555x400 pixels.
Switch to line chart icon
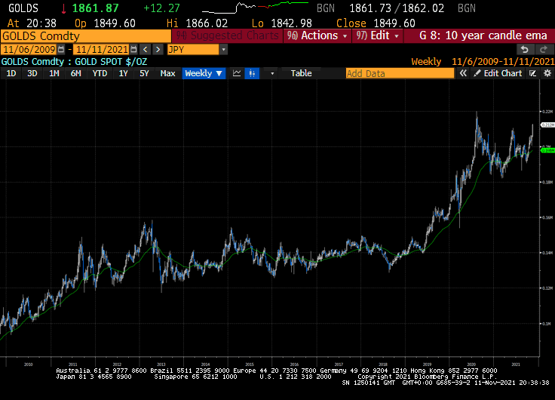tap(237, 73)
